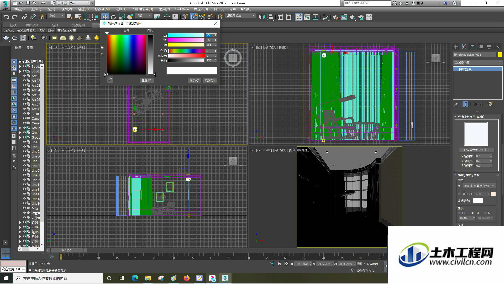The height and width of the screenshot is (284, 504).
Task: Open the Create command panel tab
Action: 456,47
